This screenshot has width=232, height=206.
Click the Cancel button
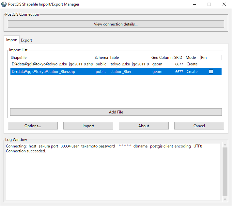pos(199,126)
